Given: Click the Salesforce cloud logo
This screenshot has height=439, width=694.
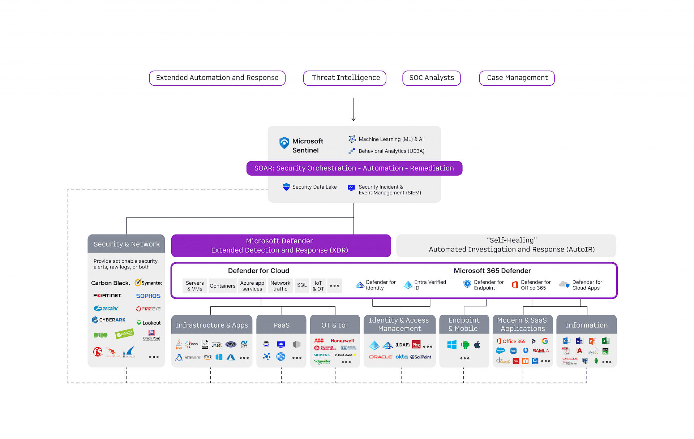Looking at the screenshot, I should 500,351.
